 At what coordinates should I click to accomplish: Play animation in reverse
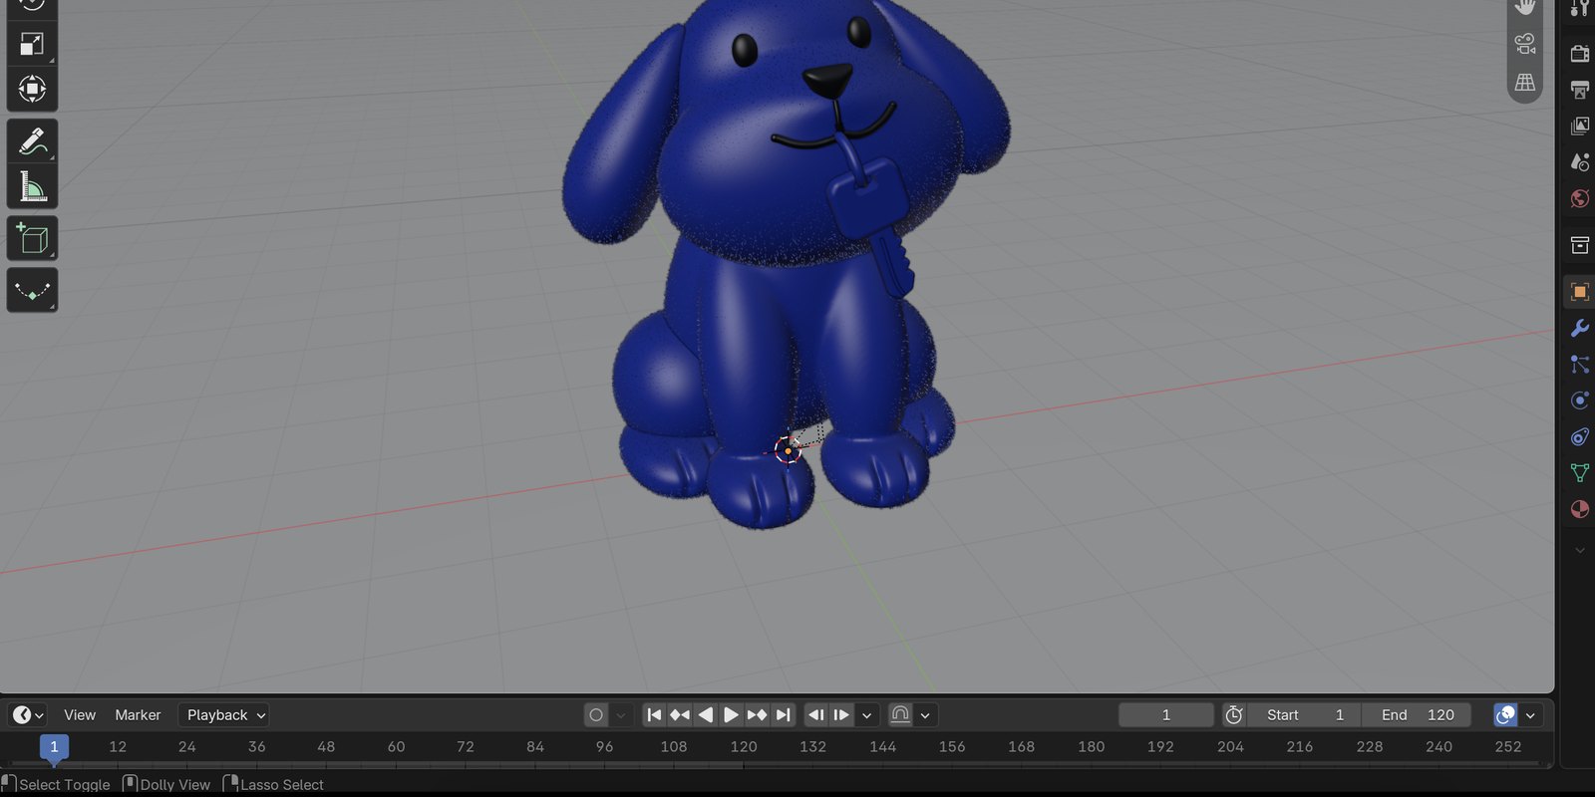[706, 715]
